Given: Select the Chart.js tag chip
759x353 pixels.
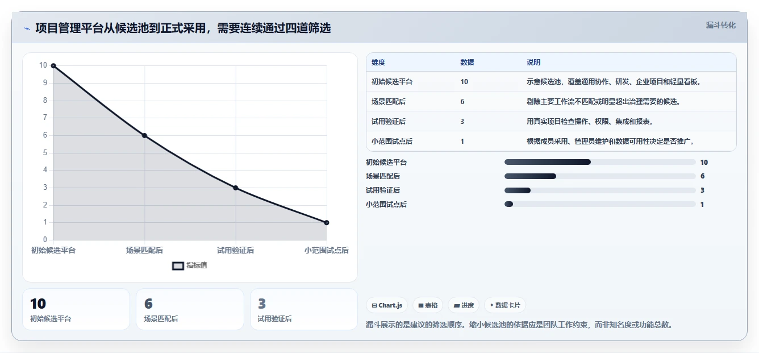Looking at the screenshot, I should [387, 305].
